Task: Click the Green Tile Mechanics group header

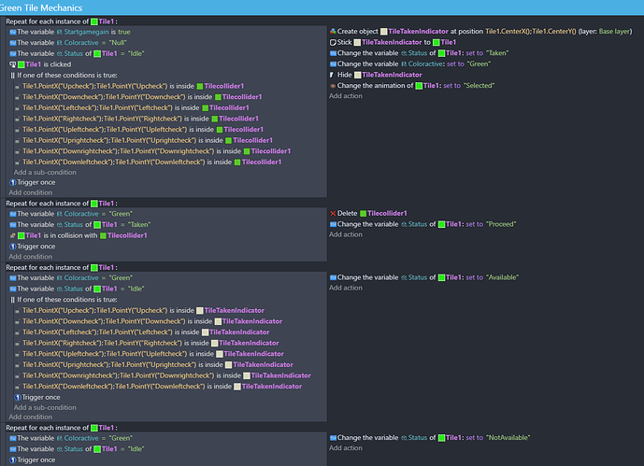Action: (322, 7)
